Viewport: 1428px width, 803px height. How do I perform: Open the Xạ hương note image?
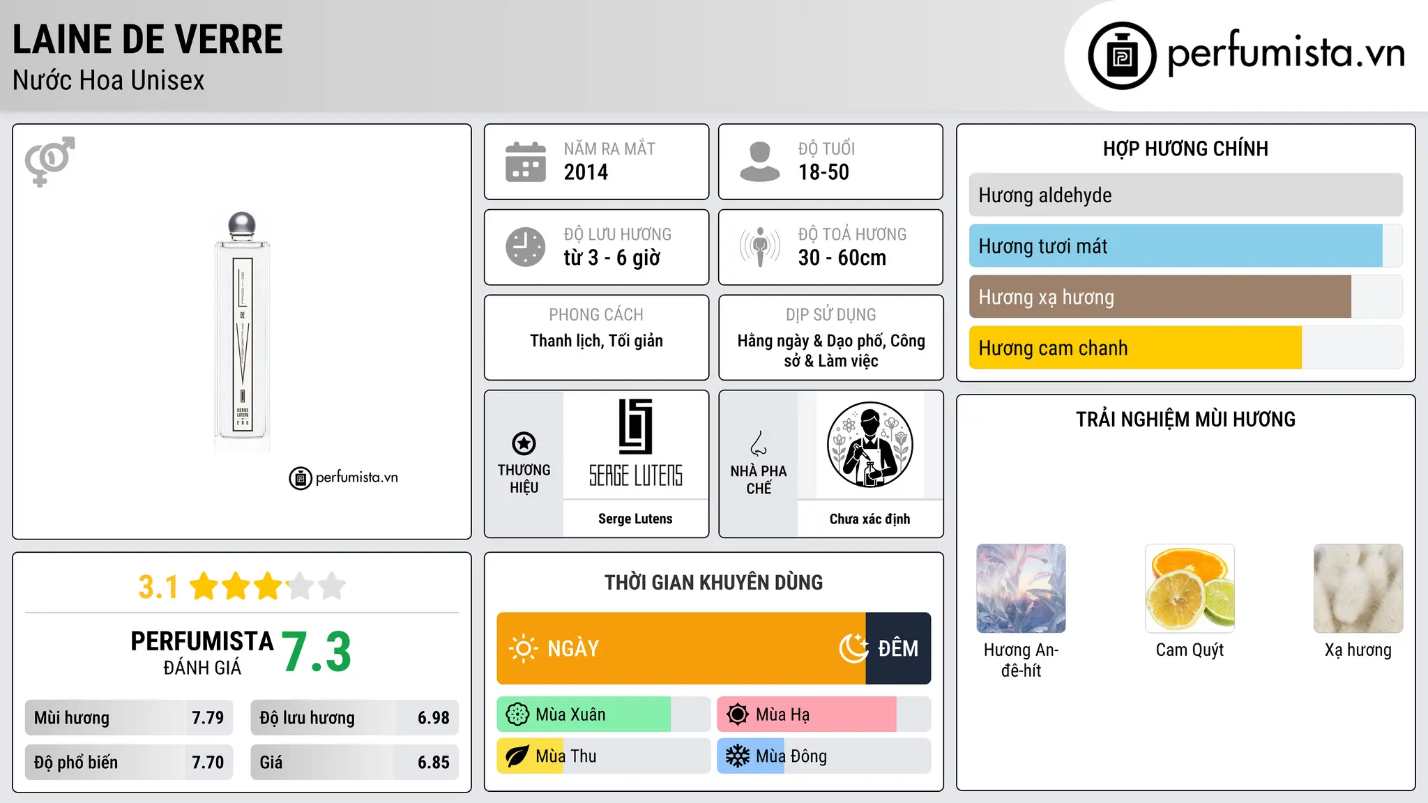coord(1358,588)
